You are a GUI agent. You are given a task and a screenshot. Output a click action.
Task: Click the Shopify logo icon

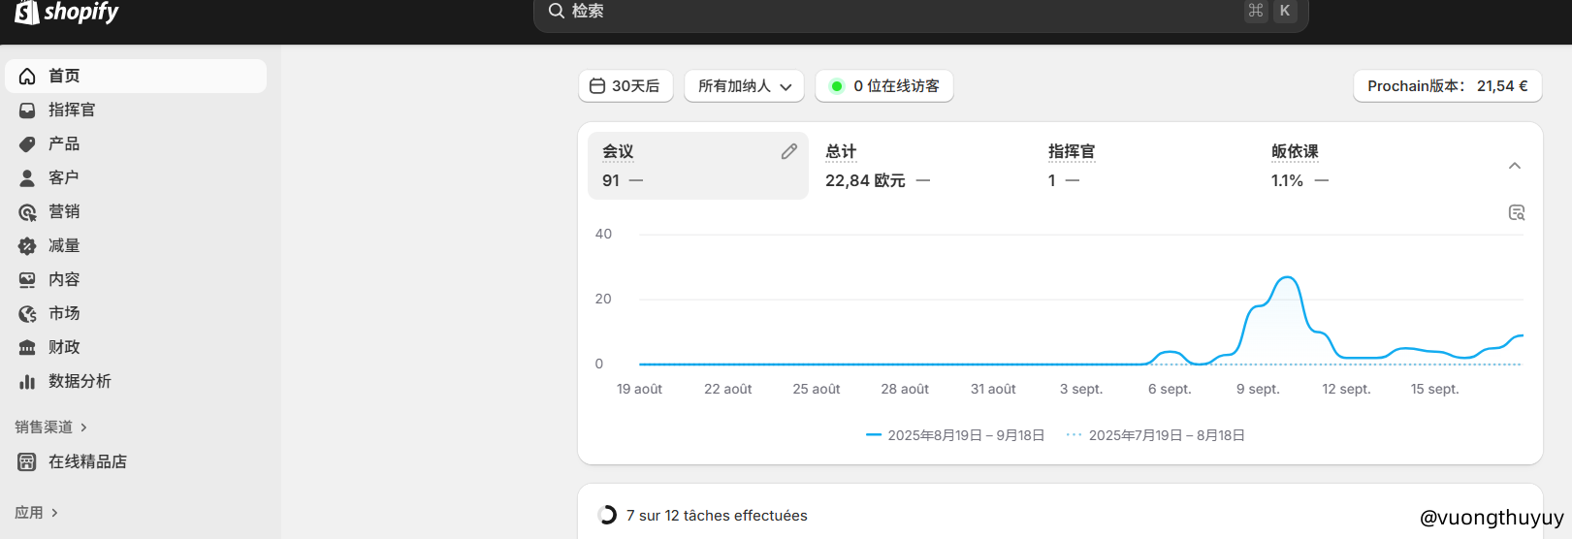[26, 13]
